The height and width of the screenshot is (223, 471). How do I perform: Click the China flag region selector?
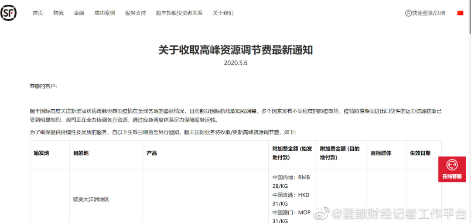(x=460, y=13)
